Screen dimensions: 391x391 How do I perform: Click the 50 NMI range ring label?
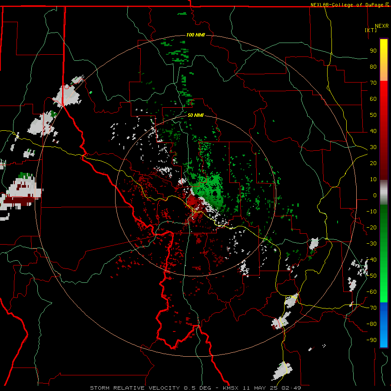[x=195, y=115]
